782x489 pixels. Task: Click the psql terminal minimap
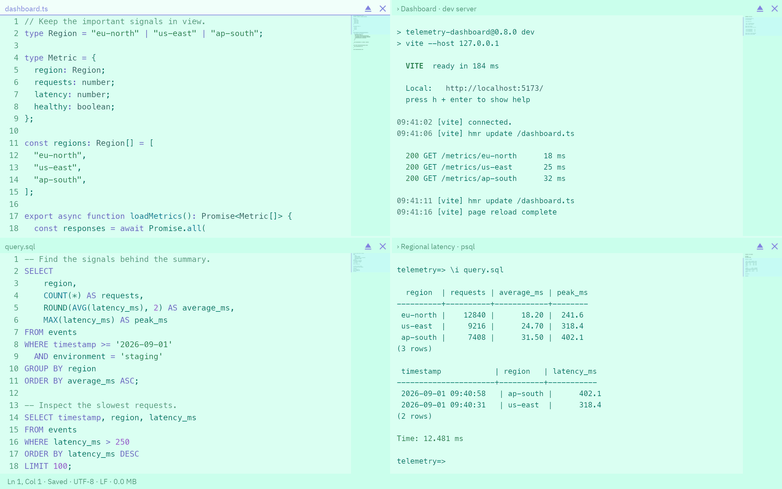click(x=762, y=363)
